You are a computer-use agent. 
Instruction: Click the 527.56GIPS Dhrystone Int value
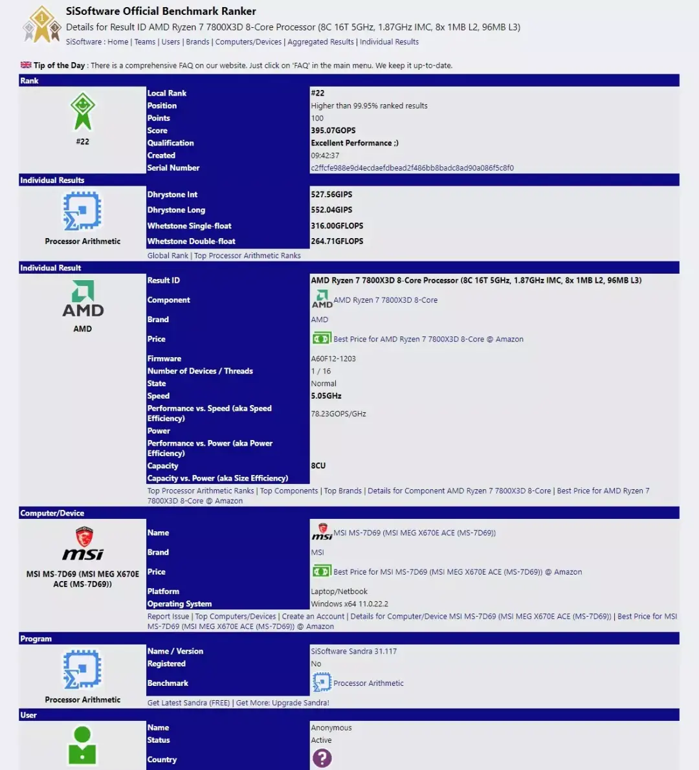331,195
